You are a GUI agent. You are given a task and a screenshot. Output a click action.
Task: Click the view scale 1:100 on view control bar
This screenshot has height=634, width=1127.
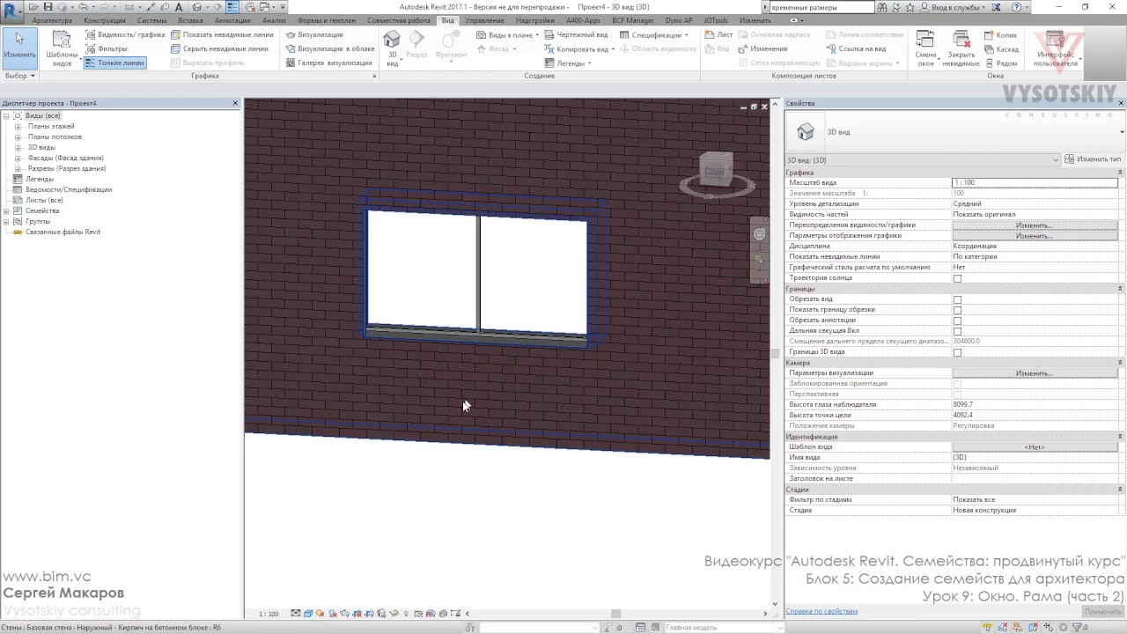(x=269, y=614)
